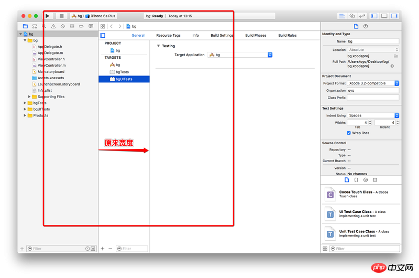Remove the selected target with minus button
This screenshot has height=278, width=419.
tap(111, 249)
